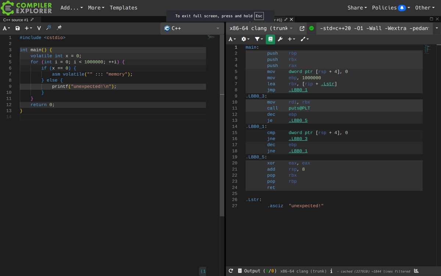Click the '#include <cstdio>' source line
The height and width of the screenshot is (276, 441).
tap(43, 38)
